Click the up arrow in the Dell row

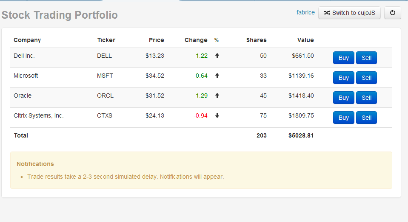point(217,56)
